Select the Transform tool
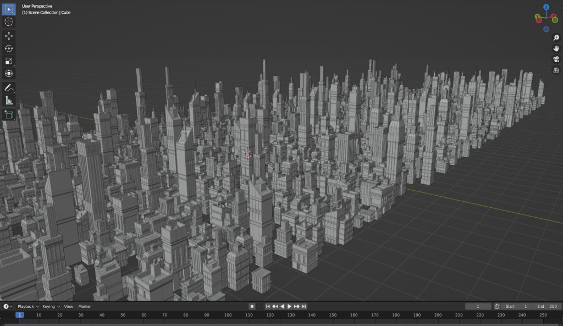 pos(9,74)
